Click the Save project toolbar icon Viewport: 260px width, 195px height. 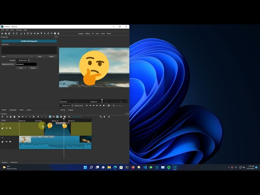coord(9,33)
